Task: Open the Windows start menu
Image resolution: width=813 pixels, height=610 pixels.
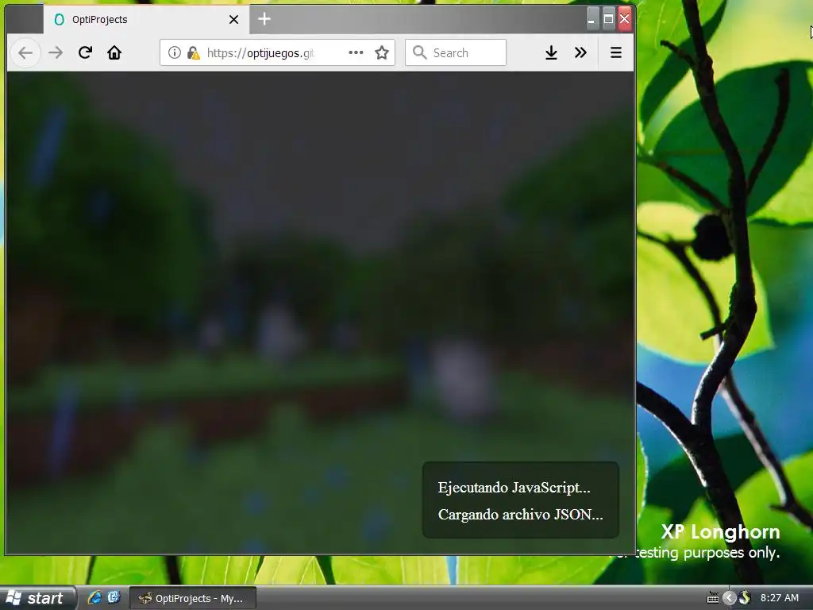Action: click(x=37, y=598)
